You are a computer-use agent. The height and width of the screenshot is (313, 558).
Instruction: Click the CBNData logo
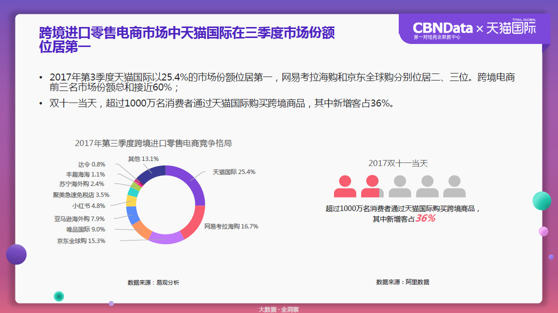[x=443, y=28]
